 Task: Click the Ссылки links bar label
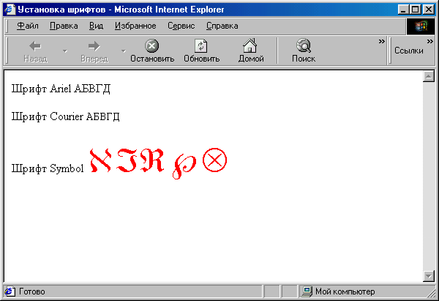coord(409,51)
